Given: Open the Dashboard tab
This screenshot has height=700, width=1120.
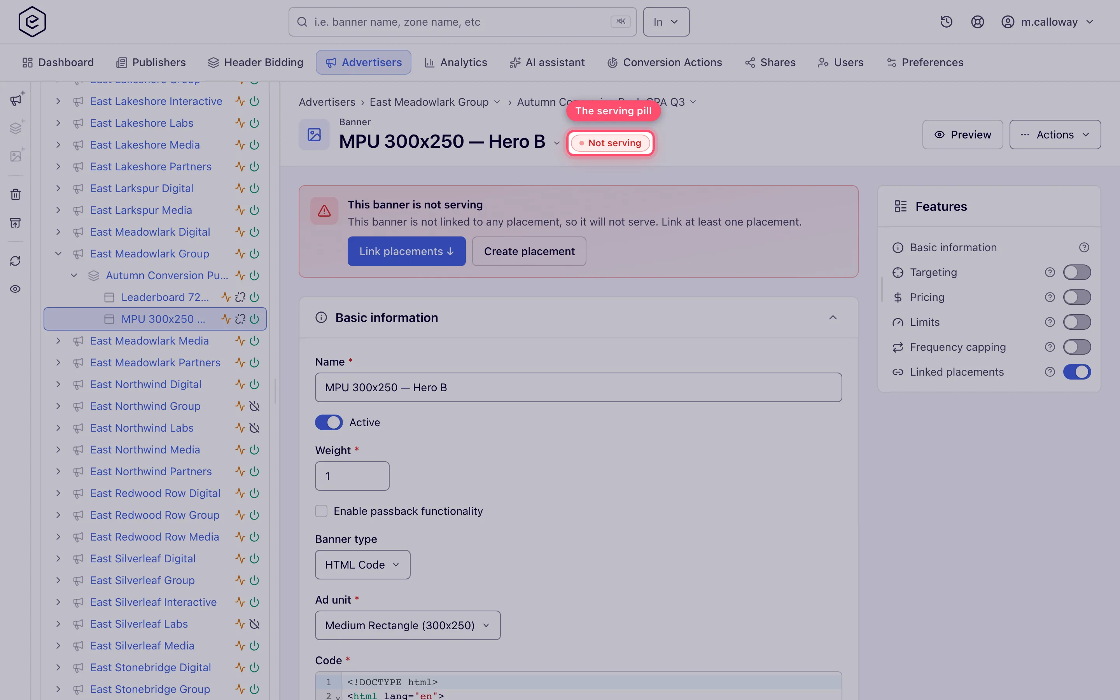Looking at the screenshot, I should [58, 63].
